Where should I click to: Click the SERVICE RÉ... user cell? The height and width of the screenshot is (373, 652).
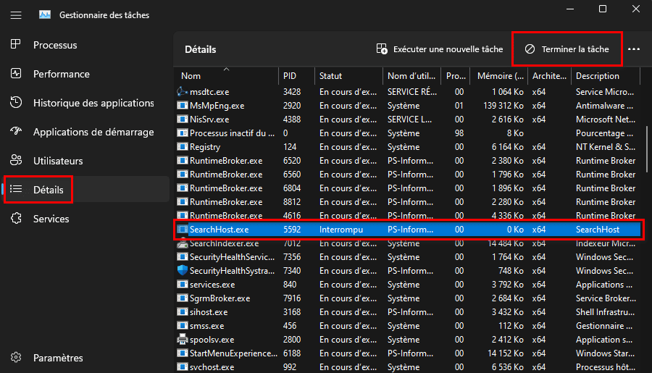point(412,91)
